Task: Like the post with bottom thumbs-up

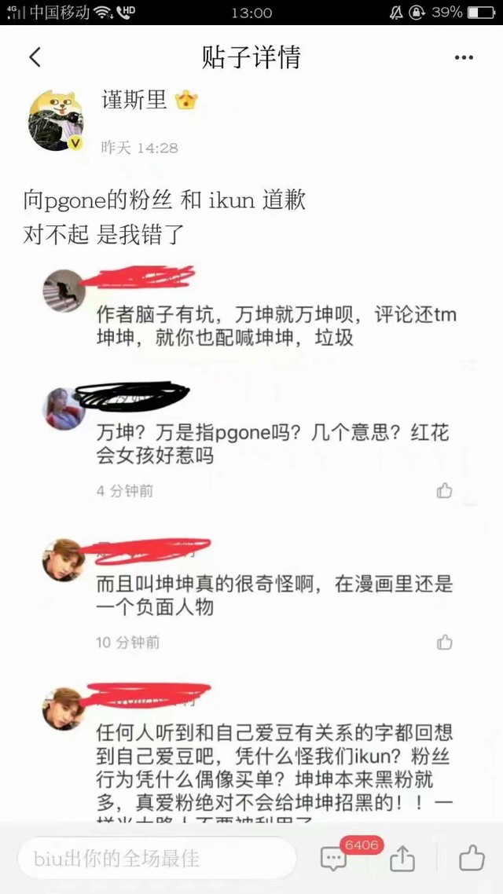Action: (x=472, y=858)
